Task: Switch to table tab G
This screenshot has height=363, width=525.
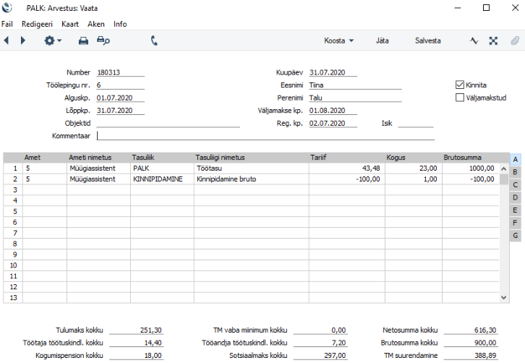Action: (x=516, y=236)
